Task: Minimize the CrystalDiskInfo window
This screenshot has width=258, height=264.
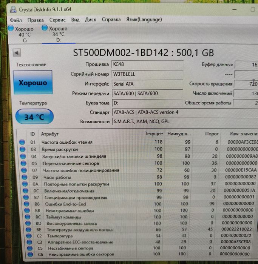Action: click(235, 9)
